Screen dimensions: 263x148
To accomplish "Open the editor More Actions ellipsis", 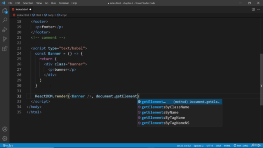I will pyautogui.click(x=258, y=9).
